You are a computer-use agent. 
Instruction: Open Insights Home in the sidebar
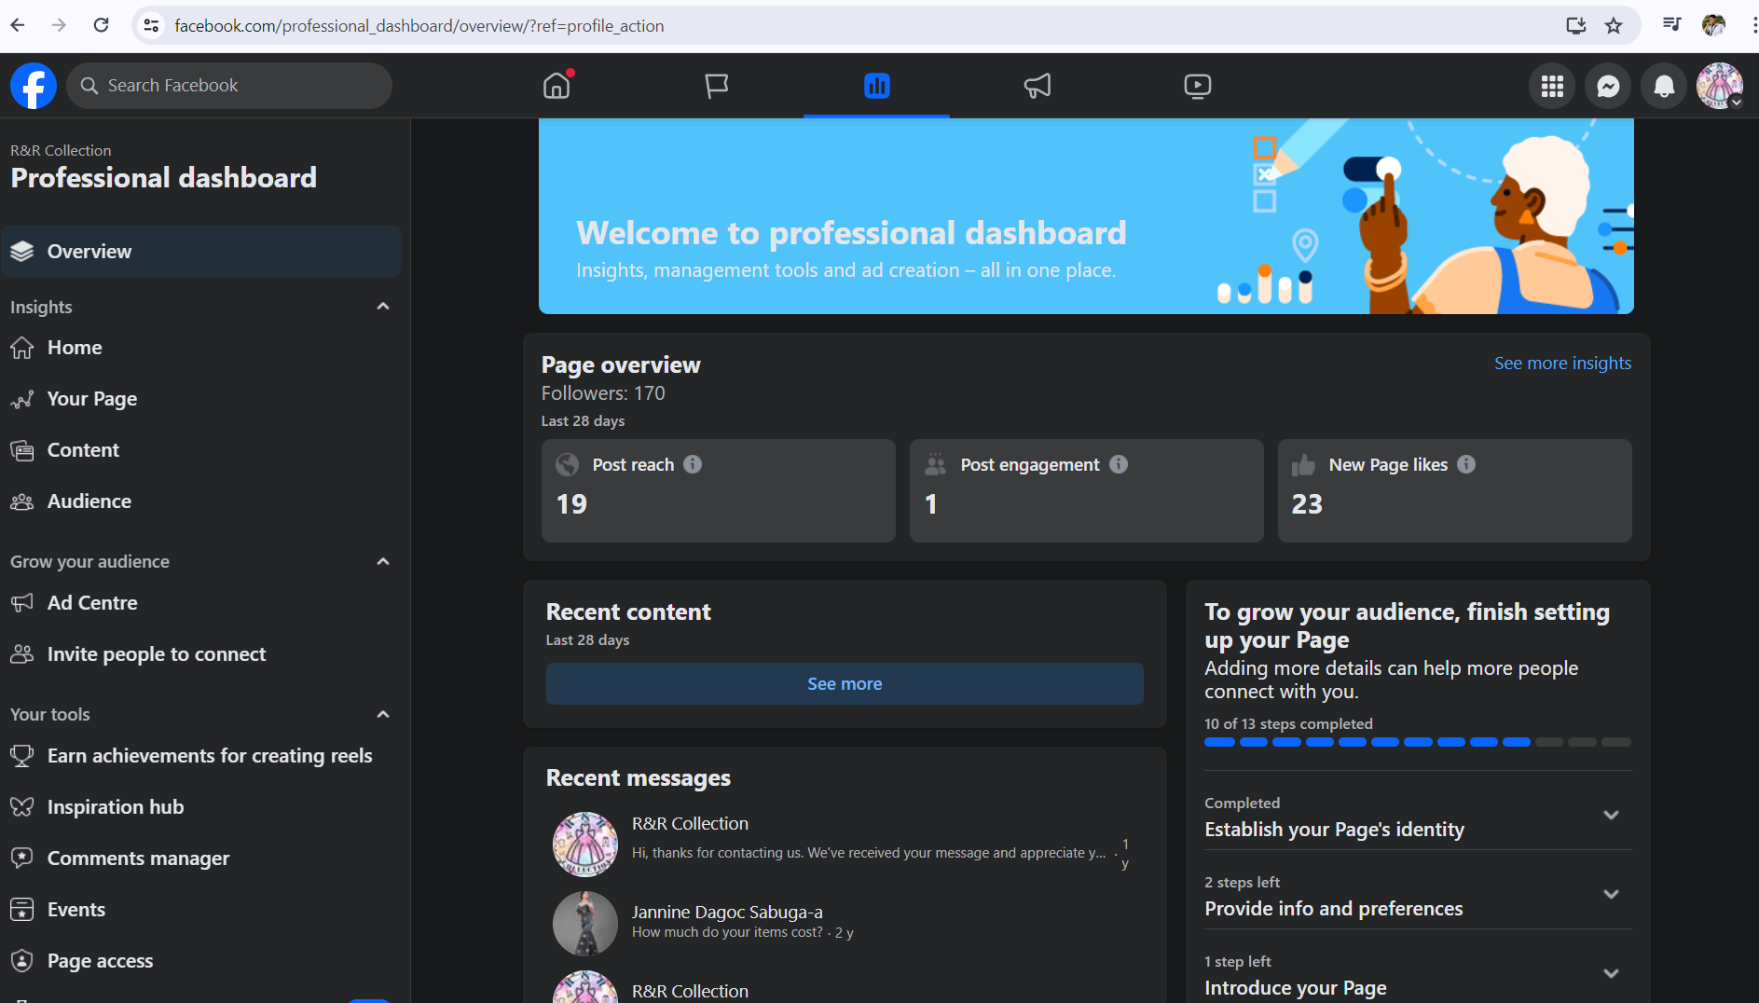tap(201, 348)
